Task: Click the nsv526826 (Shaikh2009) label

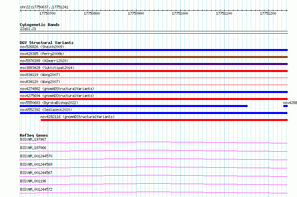Action: (x=42, y=47)
